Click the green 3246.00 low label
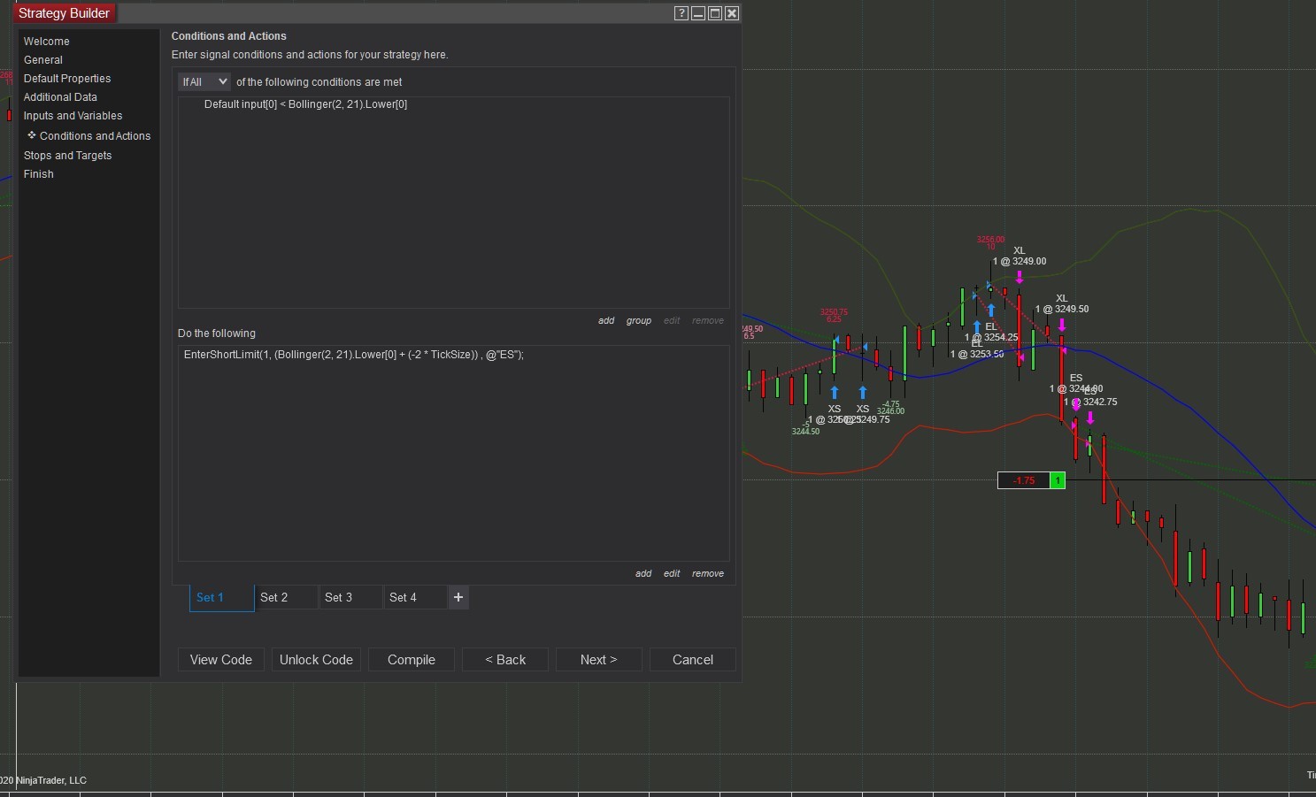Image resolution: width=1316 pixels, height=797 pixels. point(891,411)
